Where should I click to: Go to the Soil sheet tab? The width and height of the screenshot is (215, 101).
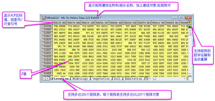(x=117, y=79)
